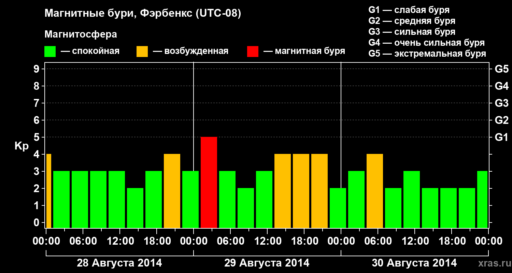This screenshot has height=273, width=512.
Task: Click the '00:00' label starting 29 August
Action: [194, 241]
